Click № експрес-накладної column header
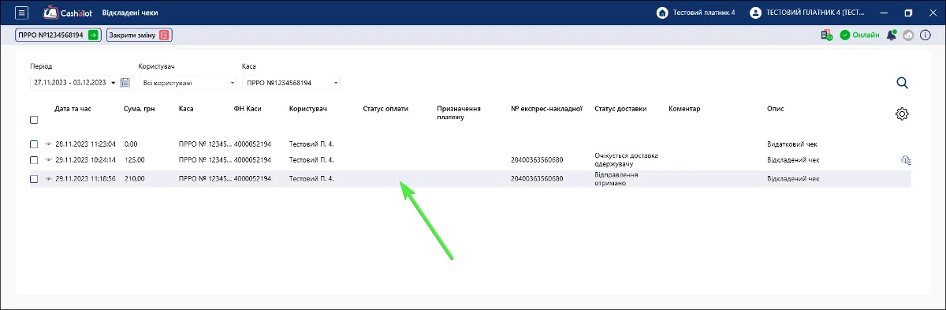This screenshot has width=946, height=310. [x=546, y=109]
